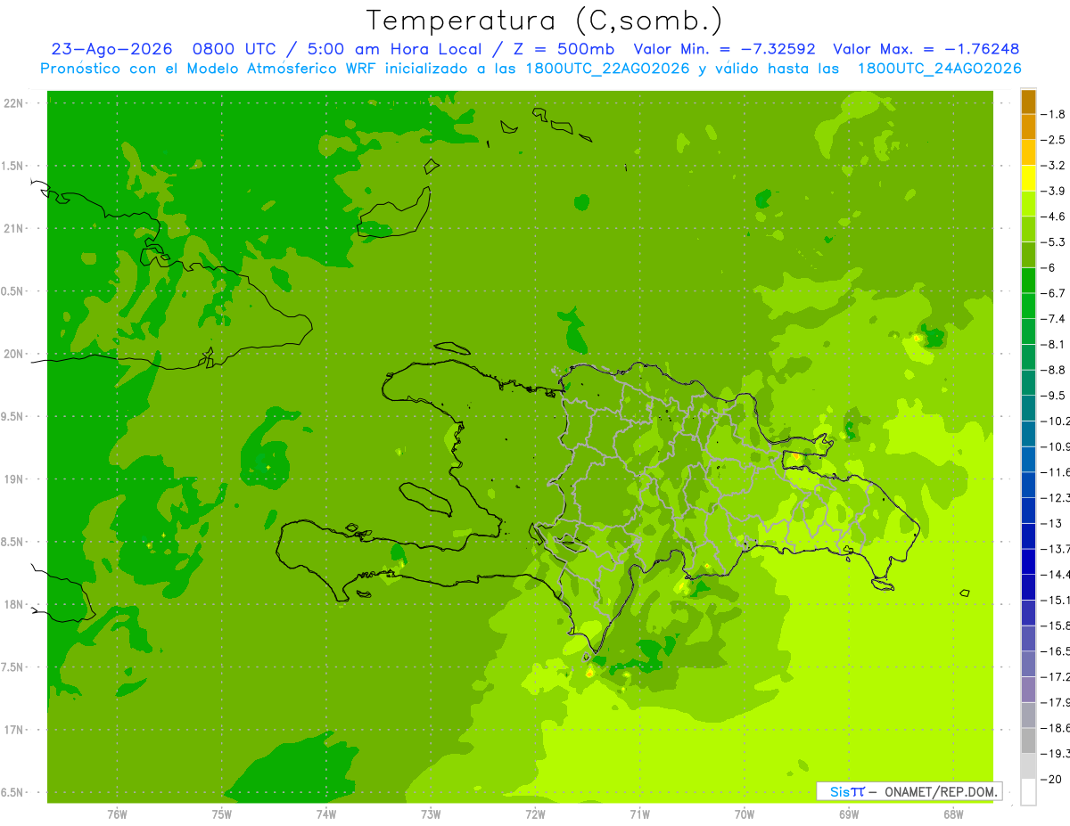Viewport: 1070px width, 826px height.
Task: Select the Valor Min. = -7.32592 readout
Action: click(x=725, y=49)
